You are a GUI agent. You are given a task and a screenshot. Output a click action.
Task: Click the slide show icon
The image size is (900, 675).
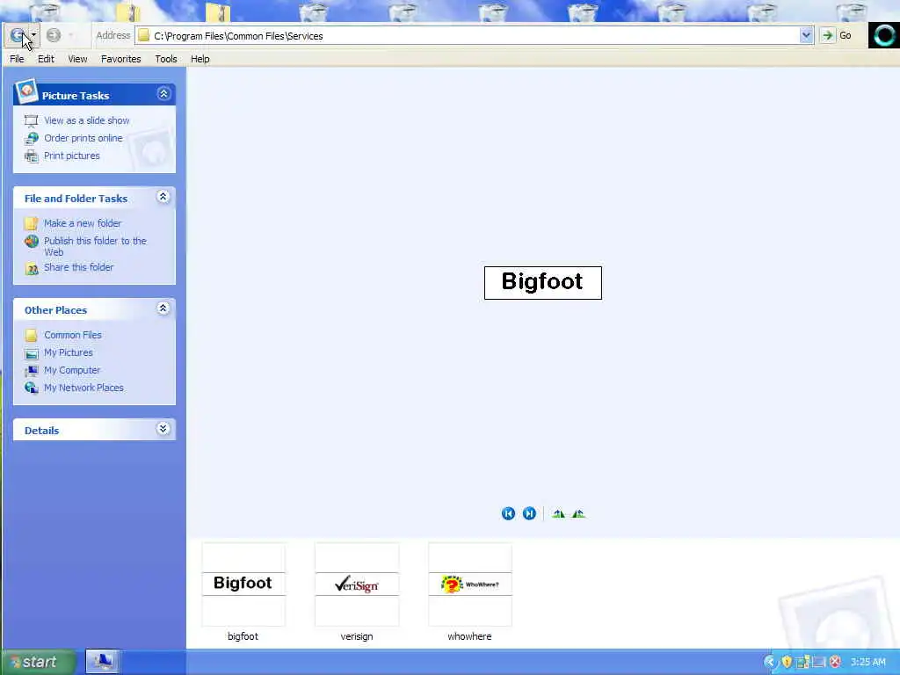(31, 121)
